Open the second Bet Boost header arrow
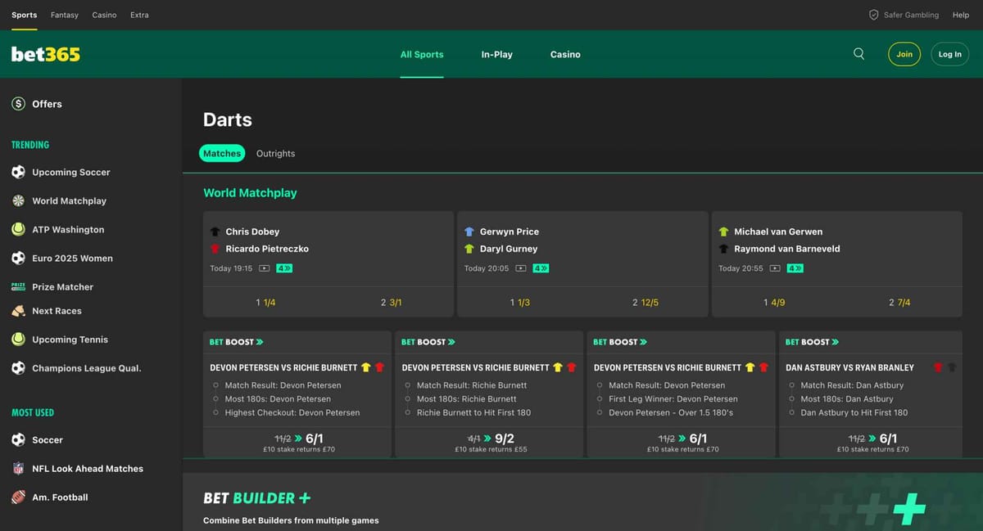Viewport: 983px width, 531px height. tap(451, 342)
